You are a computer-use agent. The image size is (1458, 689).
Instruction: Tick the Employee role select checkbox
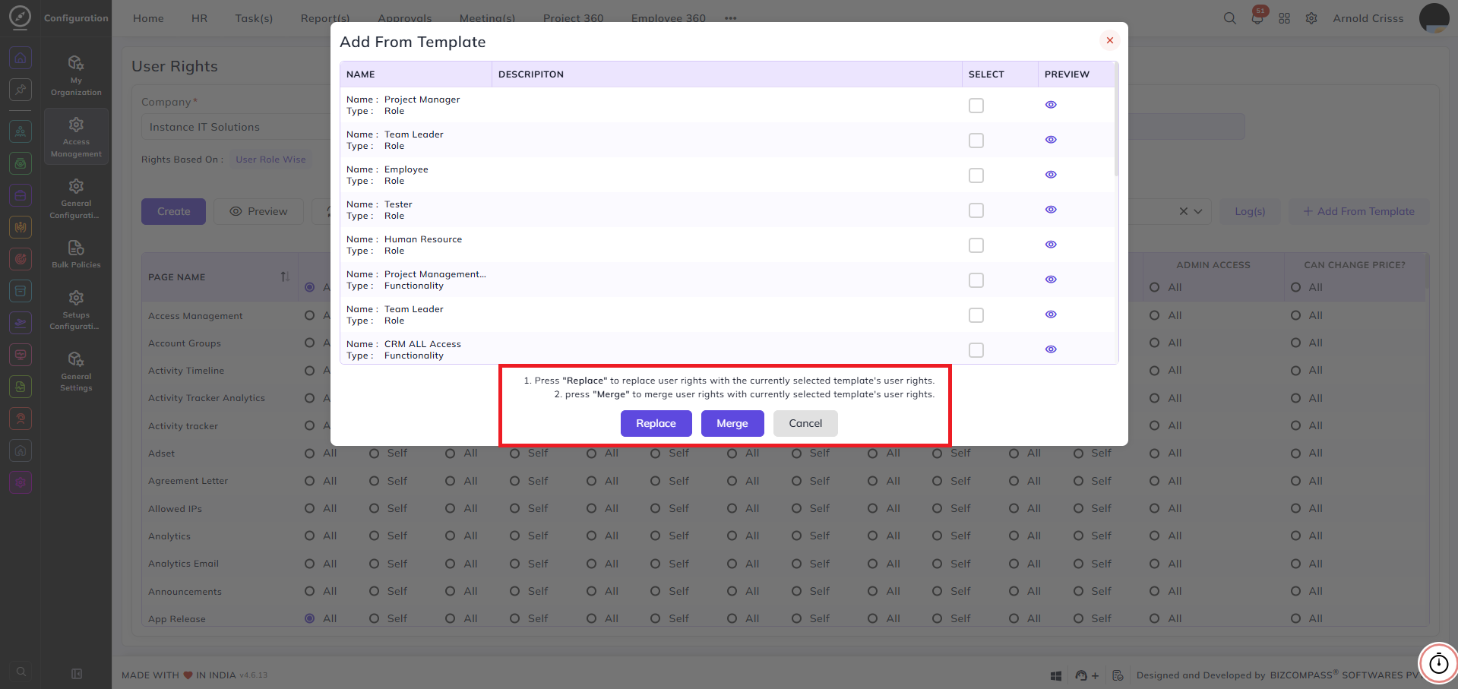pyautogui.click(x=976, y=175)
